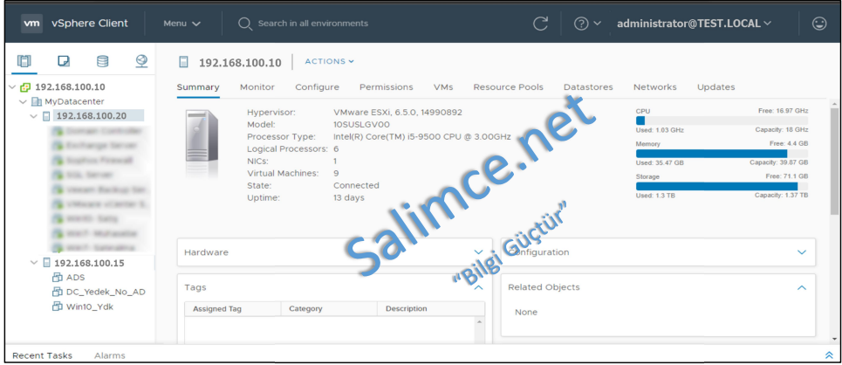The width and height of the screenshot is (842, 365).
Task: Click the refresh icon in top bar
Action: pyautogui.click(x=540, y=24)
